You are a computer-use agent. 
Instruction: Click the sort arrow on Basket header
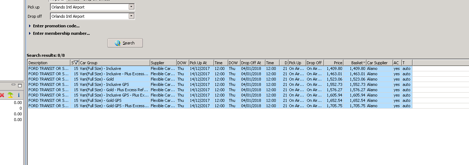(x=364, y=63)
